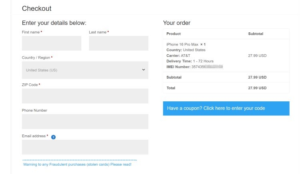Click into the Phone Number field
Screen dimensions: 300x174
85,121
